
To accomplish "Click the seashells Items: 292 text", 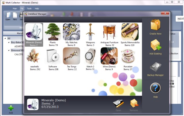I will 35,69.
